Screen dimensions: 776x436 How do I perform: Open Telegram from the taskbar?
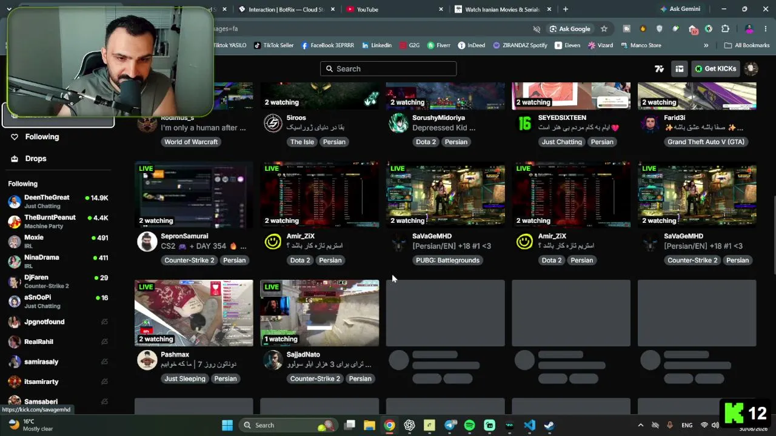point(449,425)
